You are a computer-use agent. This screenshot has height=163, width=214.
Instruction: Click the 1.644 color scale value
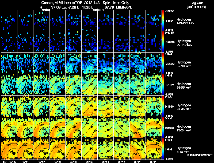[169, 75]
